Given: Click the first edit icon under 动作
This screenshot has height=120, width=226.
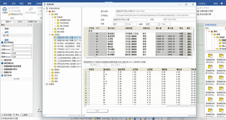Looking at the screenshot, I should 4,35.
